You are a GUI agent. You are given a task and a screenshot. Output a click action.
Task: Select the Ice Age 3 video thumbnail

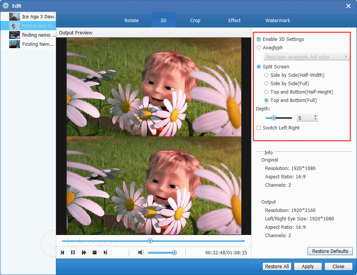14,16
